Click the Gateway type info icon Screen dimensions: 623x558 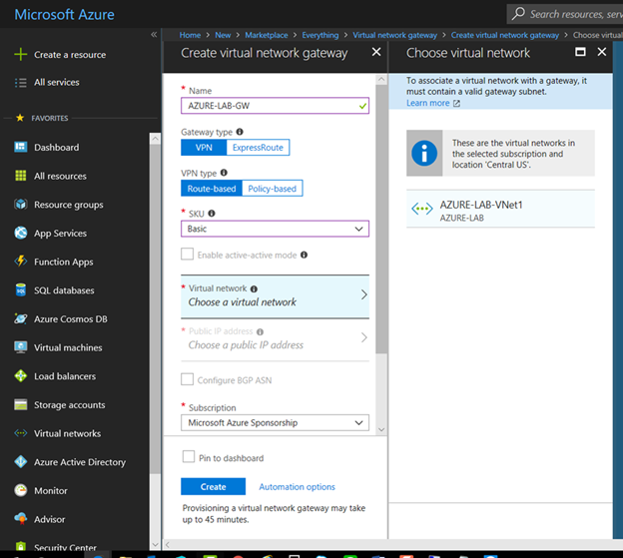tap(240, 132)
